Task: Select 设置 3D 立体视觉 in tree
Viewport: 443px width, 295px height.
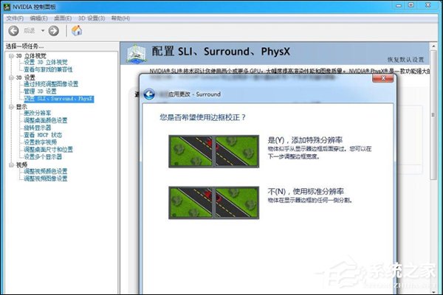Action: 46,63
